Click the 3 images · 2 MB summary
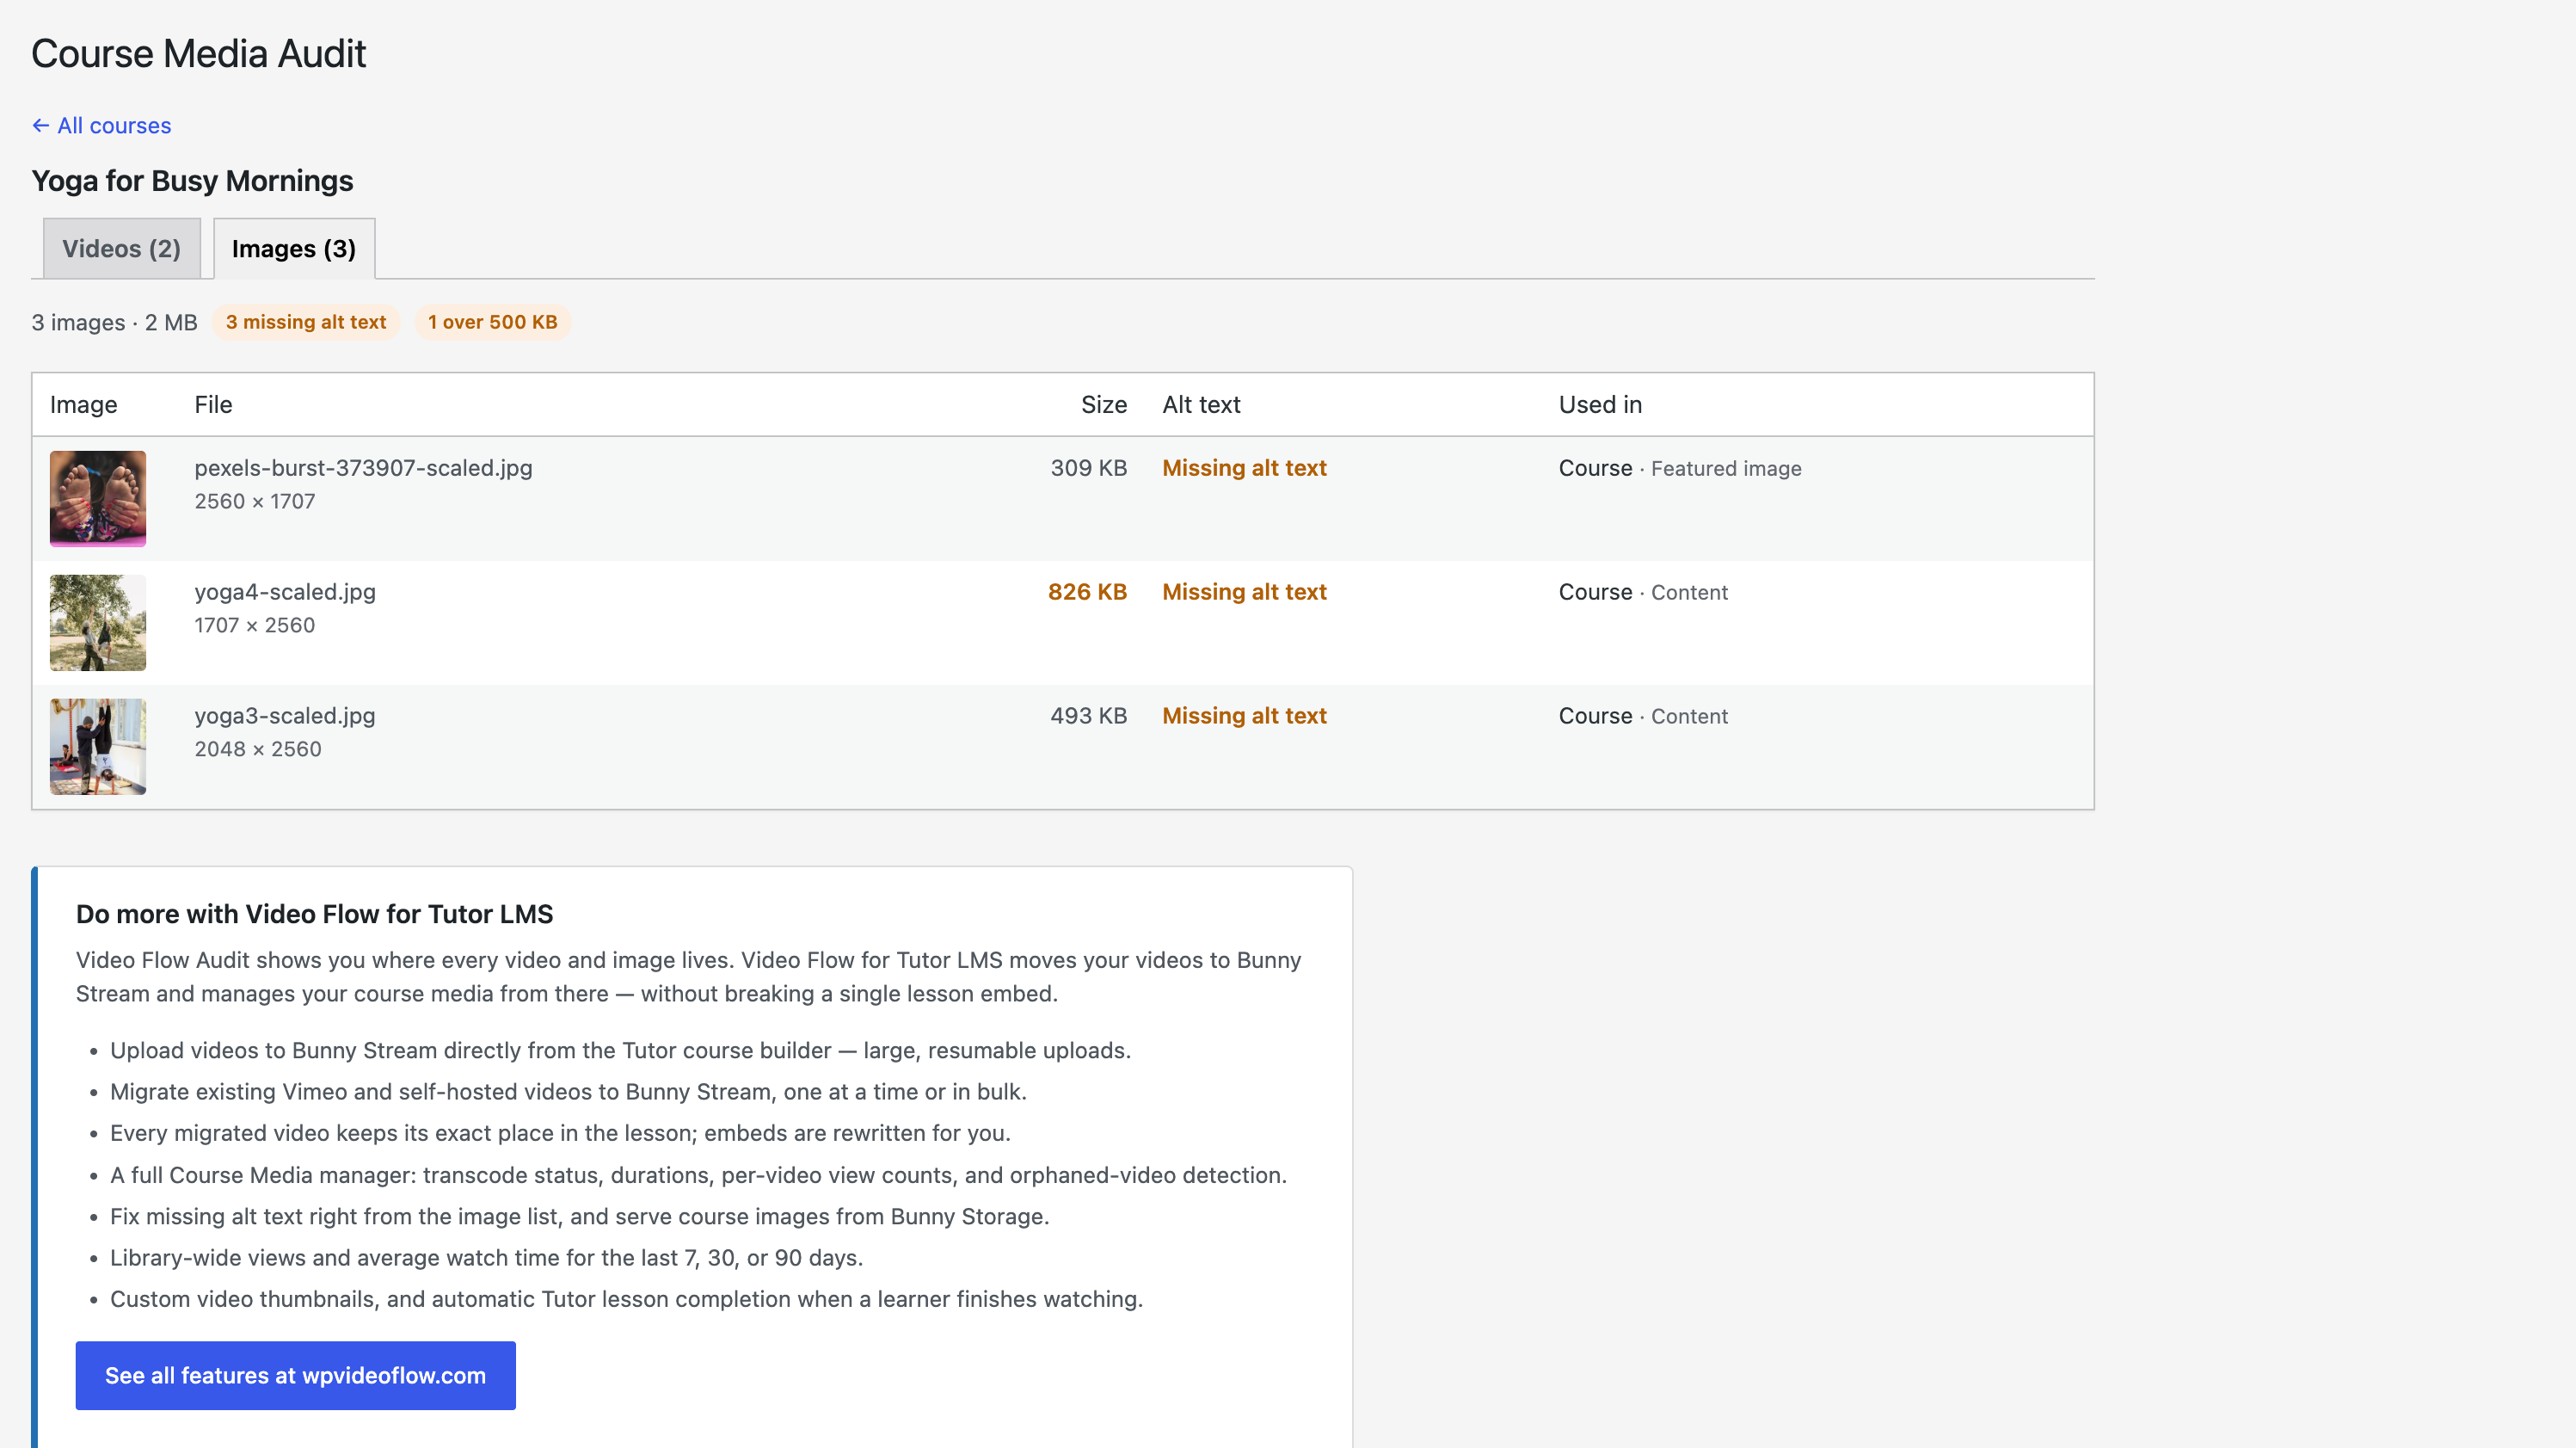This screenshot has width=2576, height=1448. (114, 322)
